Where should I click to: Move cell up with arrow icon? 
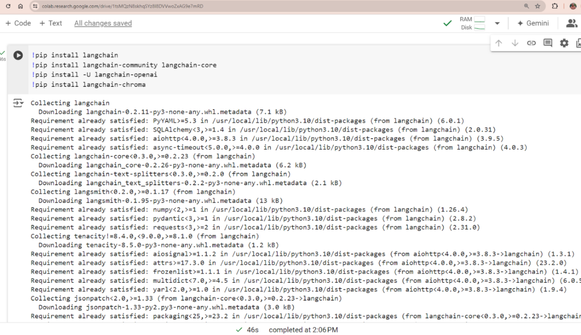499,43
